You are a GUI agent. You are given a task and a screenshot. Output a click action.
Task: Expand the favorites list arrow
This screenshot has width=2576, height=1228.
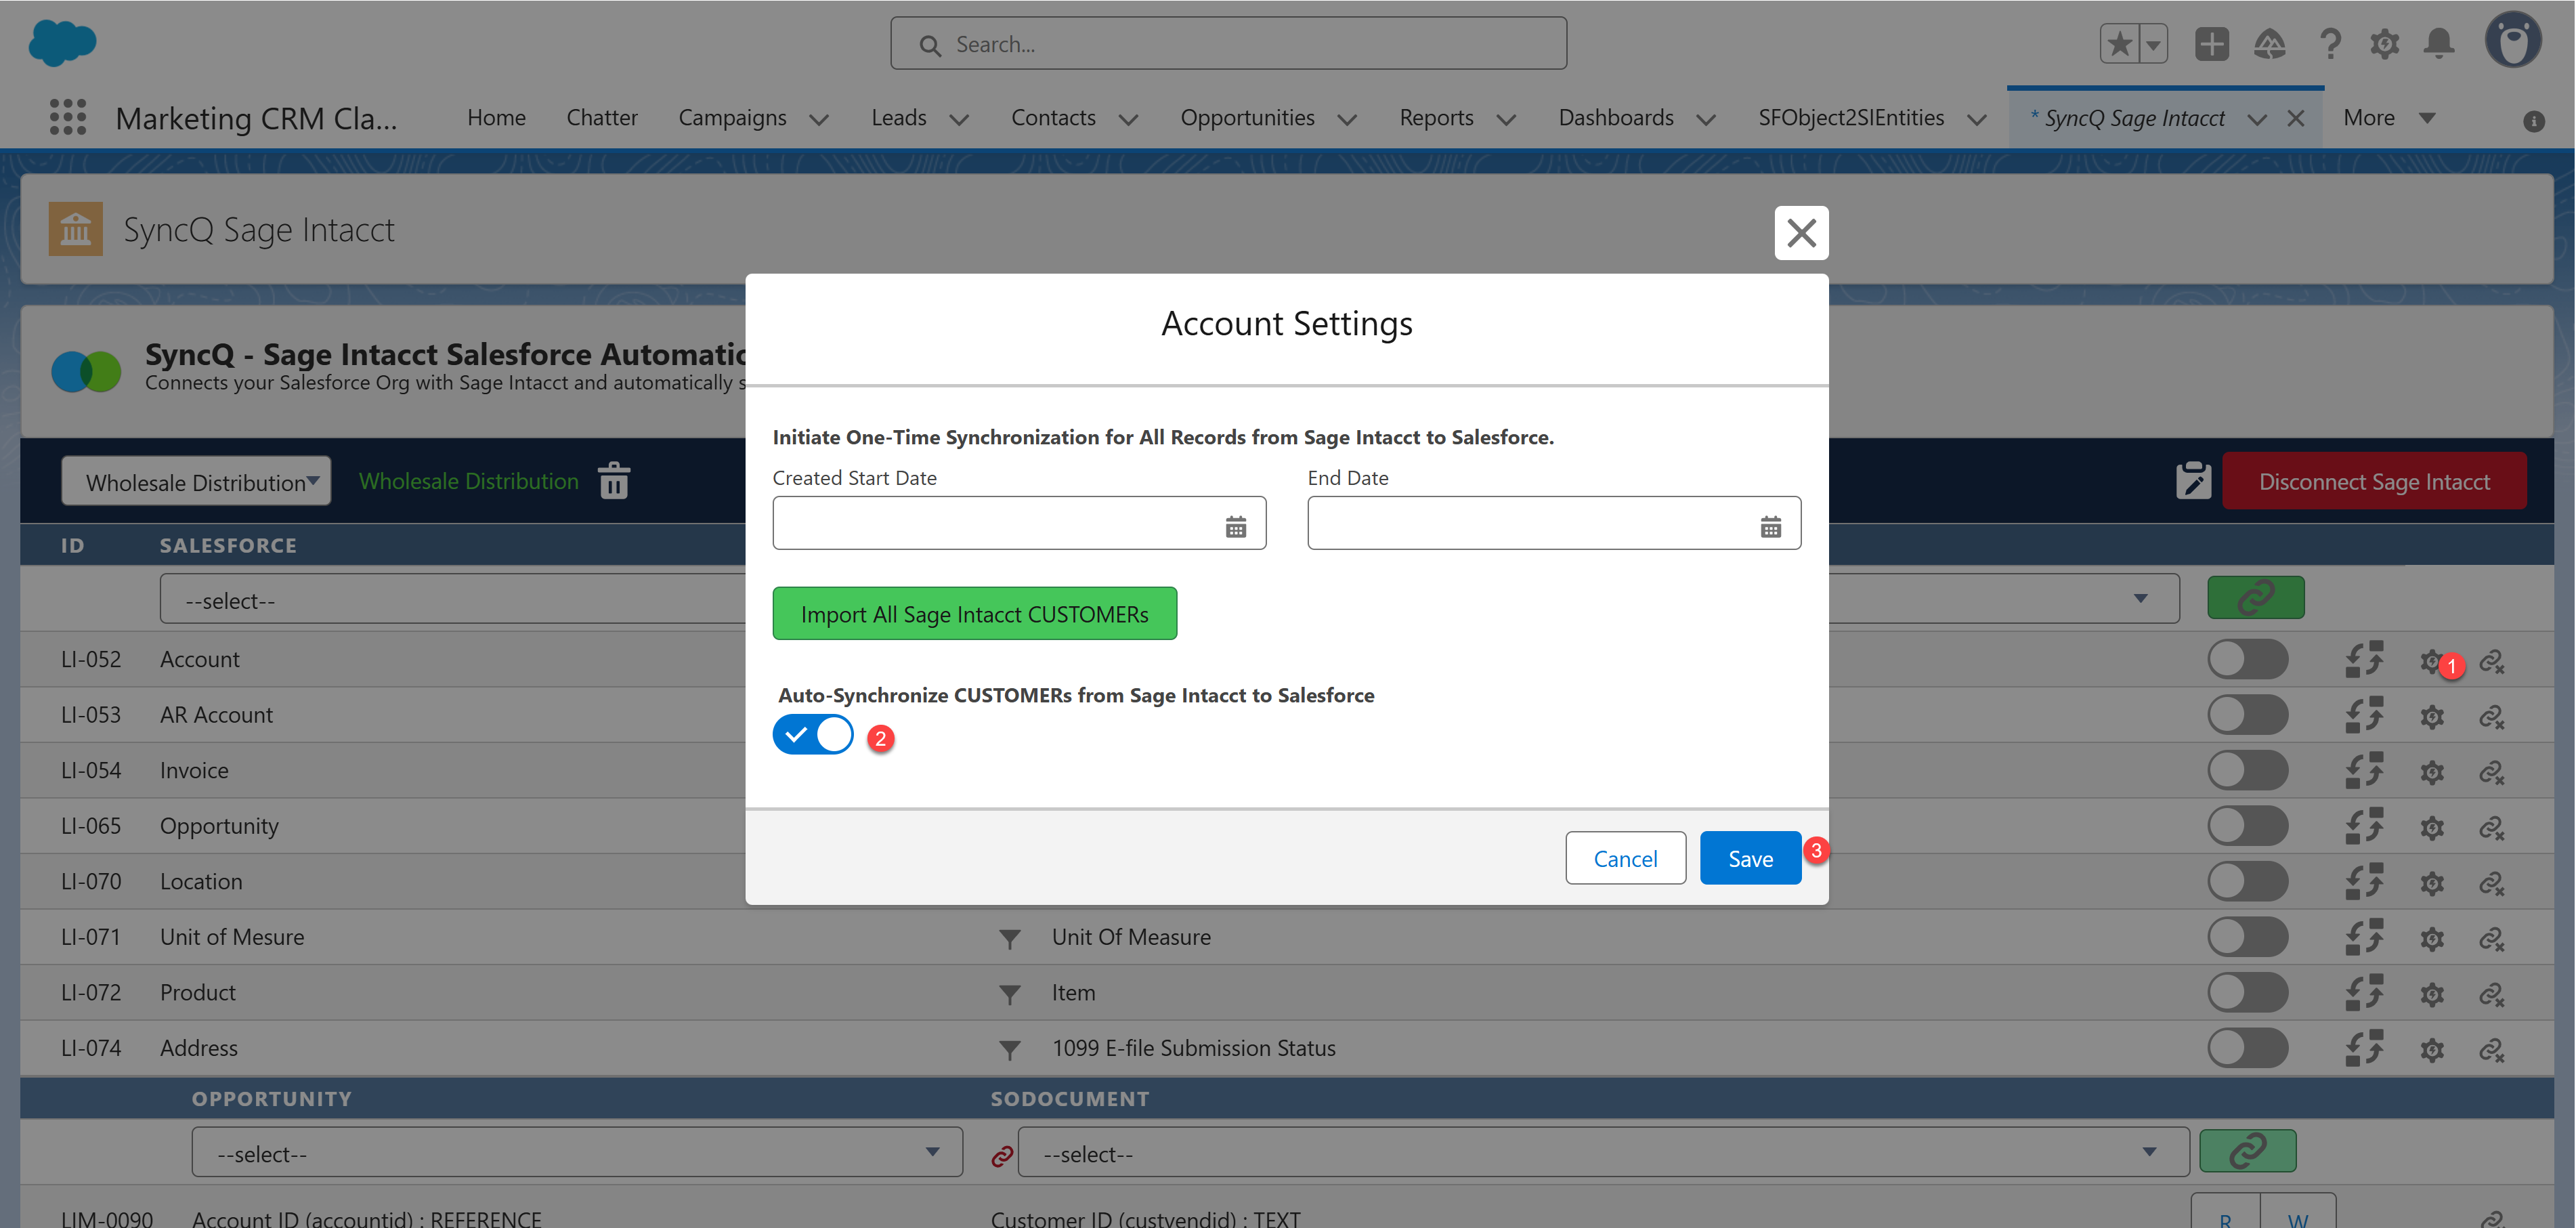pyautogui.click(x=2153, y=44)
